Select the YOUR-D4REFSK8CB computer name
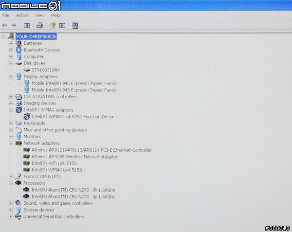Screen dimensions: 292x232 36,36
